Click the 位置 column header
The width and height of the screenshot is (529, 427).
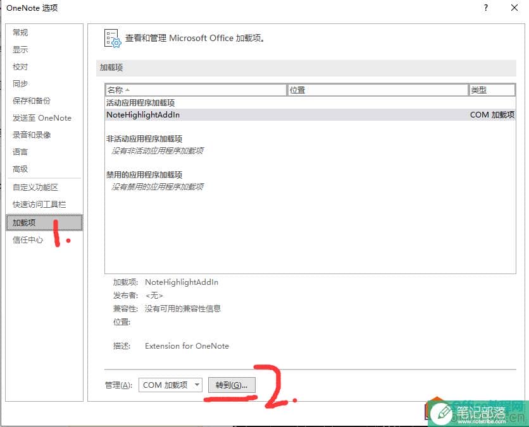click(378, 90)
